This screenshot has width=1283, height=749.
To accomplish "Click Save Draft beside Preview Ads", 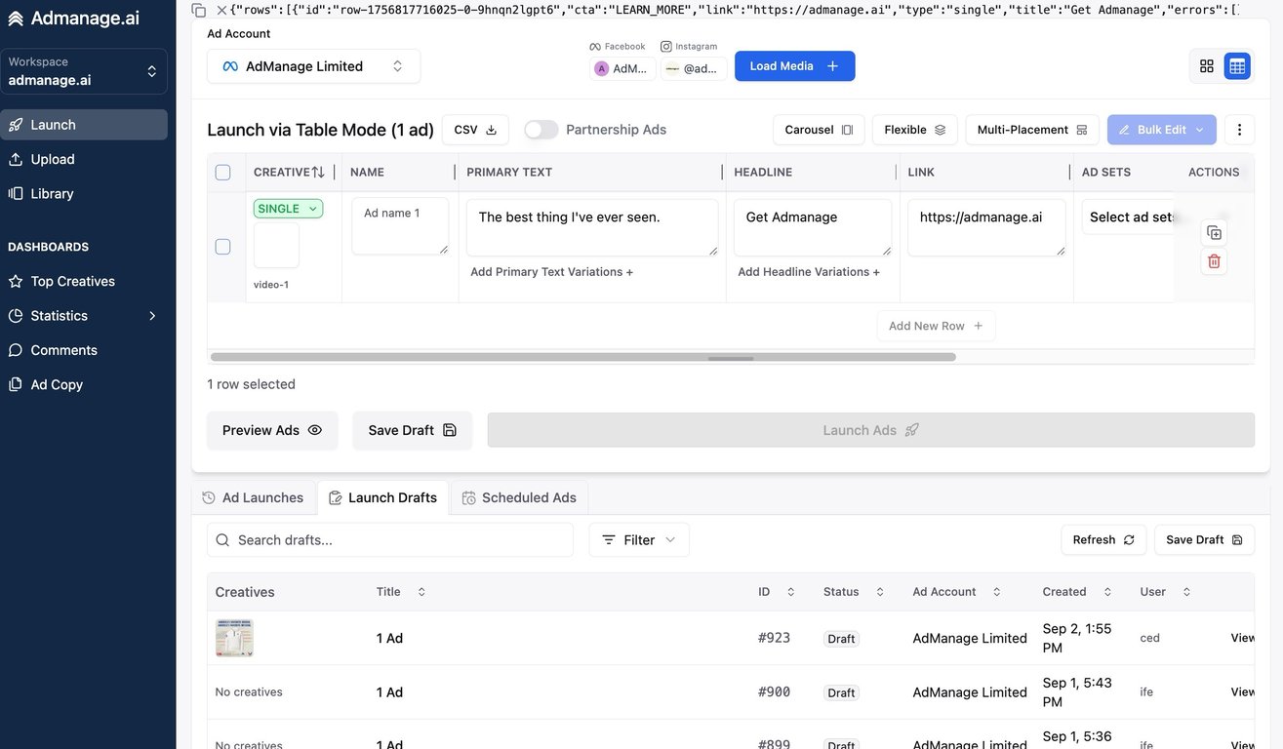I will pyautogui.click(x=412, y=430).
